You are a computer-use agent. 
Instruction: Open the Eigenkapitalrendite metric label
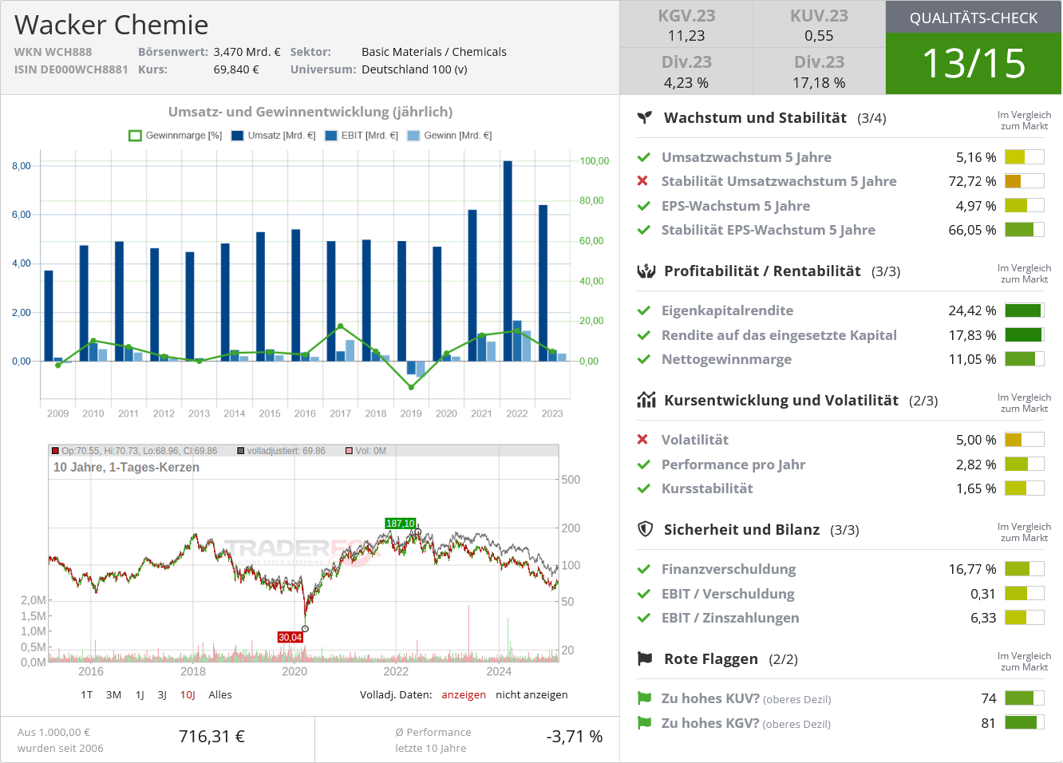click(x=727, y=310)
